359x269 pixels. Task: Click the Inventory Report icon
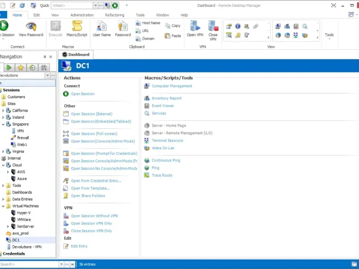click(x=147, y=98)
